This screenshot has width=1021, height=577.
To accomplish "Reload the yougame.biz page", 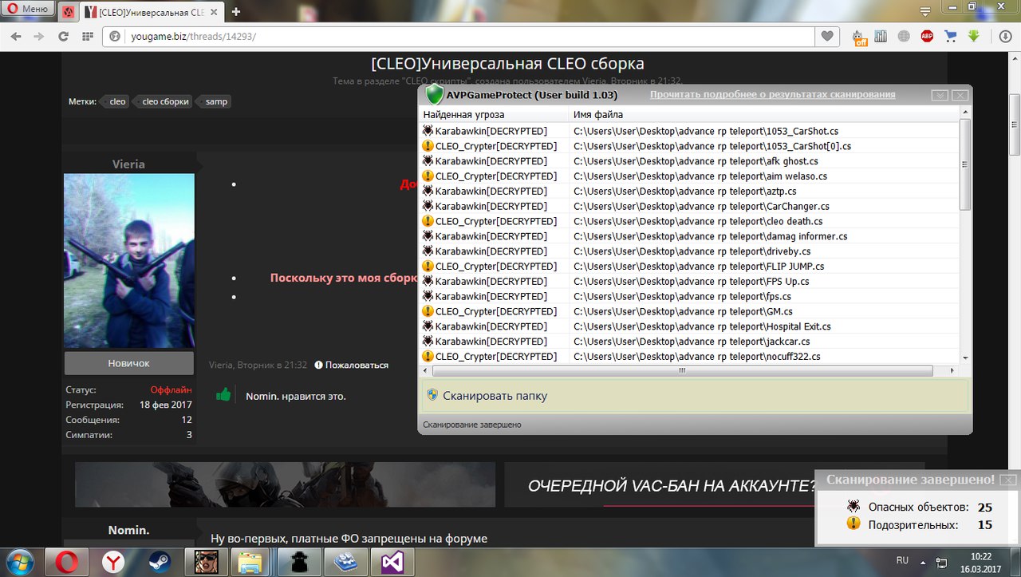I will 63,37.
